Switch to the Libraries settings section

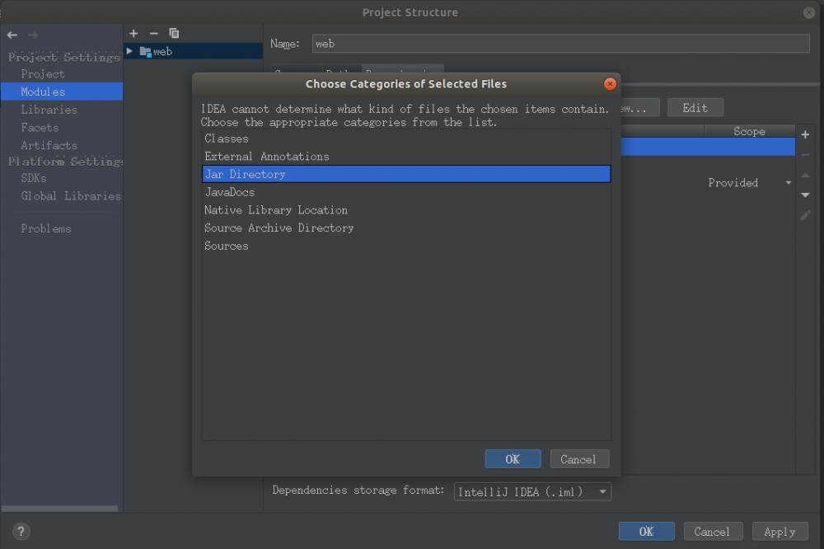49,109
